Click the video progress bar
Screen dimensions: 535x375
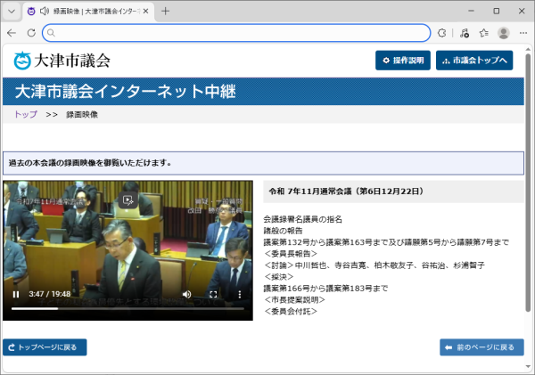click(x=125, y=308)
